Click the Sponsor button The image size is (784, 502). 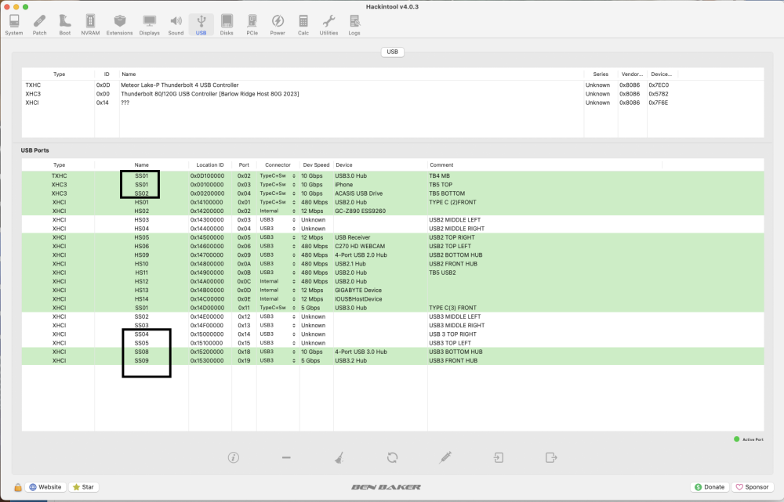pyautogui.click(x=752, y=487)
